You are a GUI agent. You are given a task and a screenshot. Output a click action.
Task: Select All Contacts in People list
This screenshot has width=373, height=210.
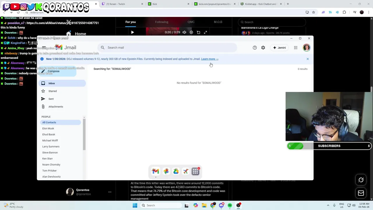pos(60,123)
